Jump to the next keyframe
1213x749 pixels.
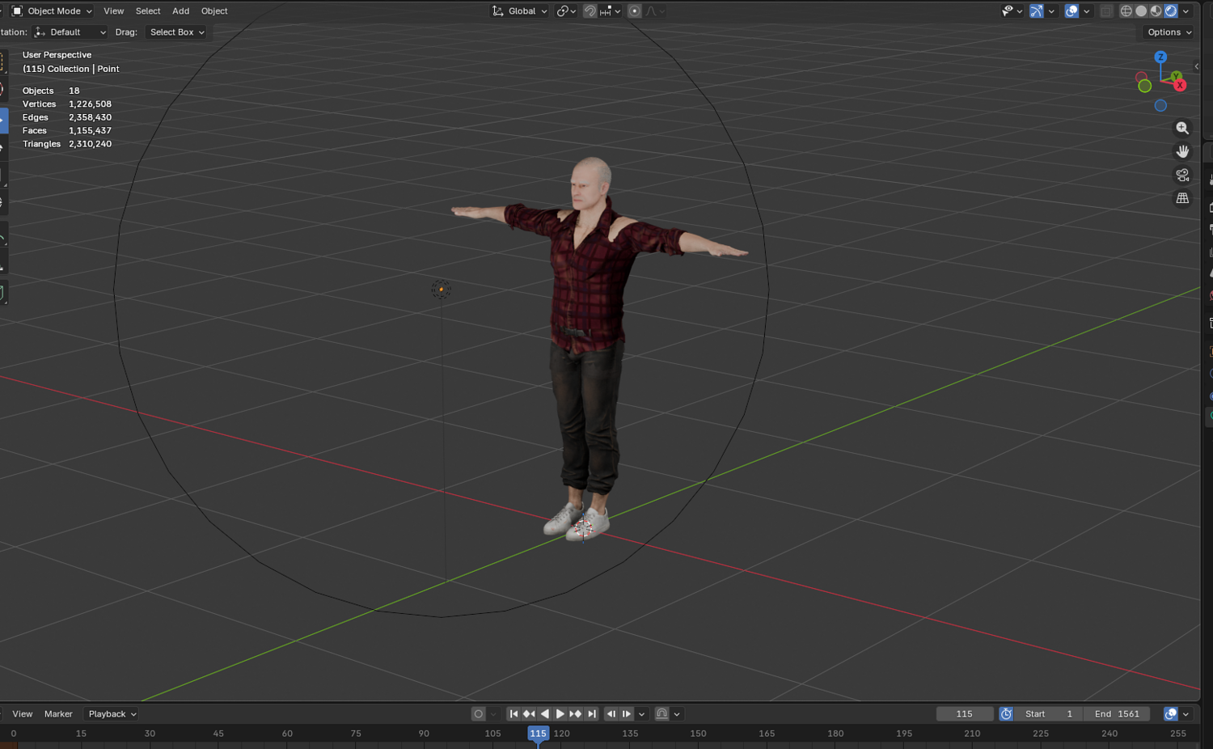[575, 714]
